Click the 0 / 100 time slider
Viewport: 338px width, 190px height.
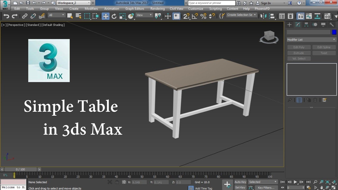[x=21, y=169]
